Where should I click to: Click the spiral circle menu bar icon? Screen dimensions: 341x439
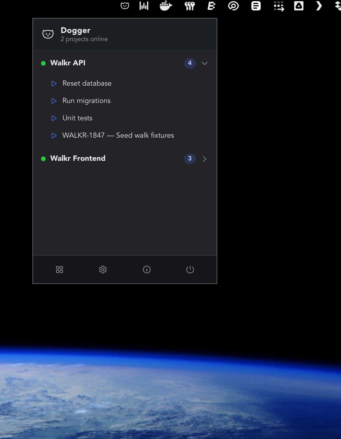point(233,6)
